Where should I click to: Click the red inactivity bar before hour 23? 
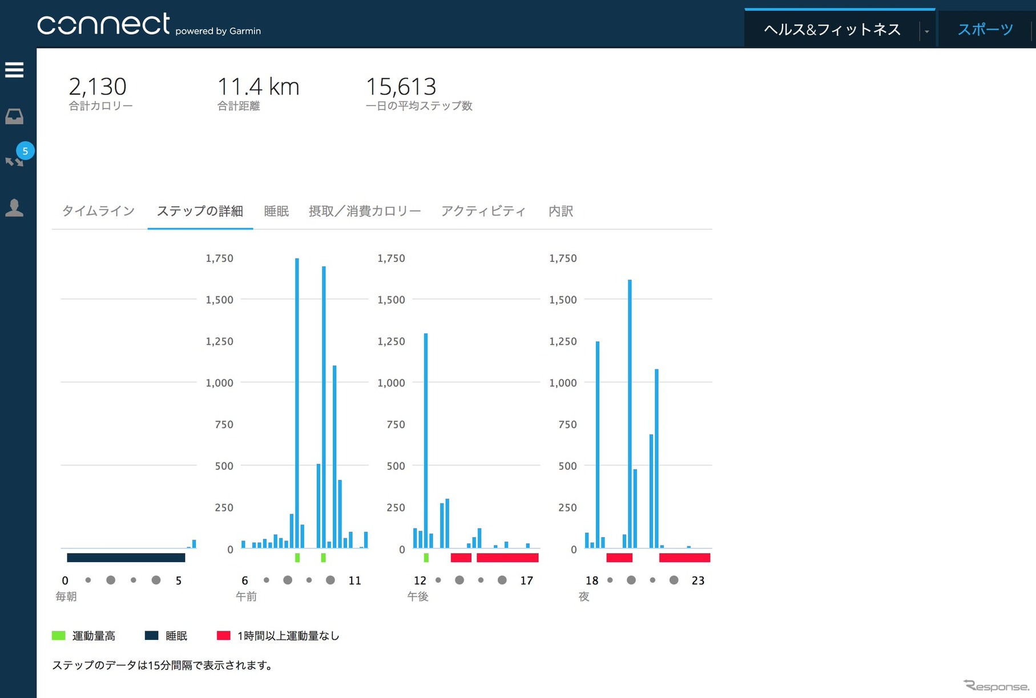[684, 558]
